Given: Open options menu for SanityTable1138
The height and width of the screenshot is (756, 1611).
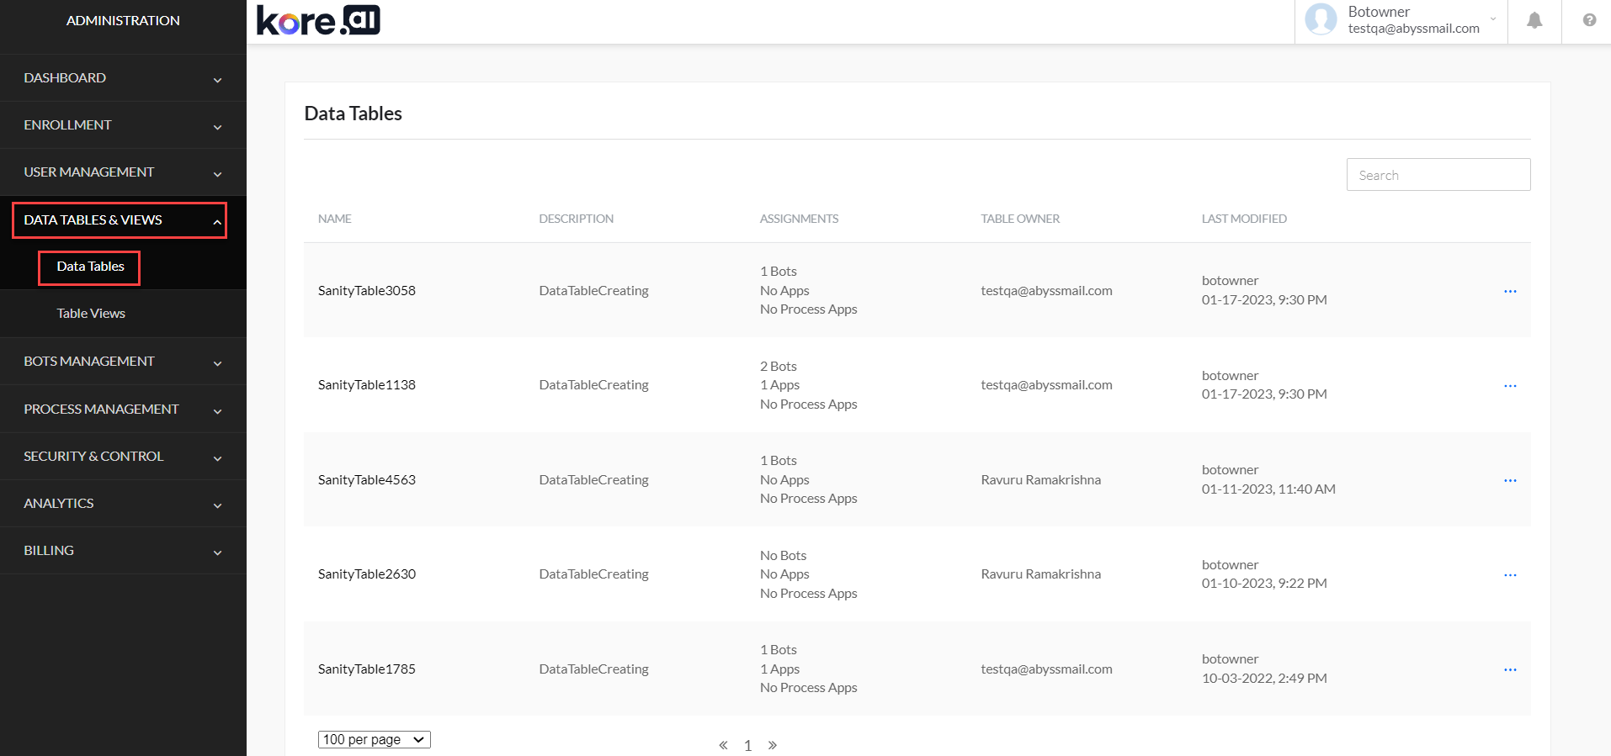Looking at the screenshot, I should coord(1509,386).
